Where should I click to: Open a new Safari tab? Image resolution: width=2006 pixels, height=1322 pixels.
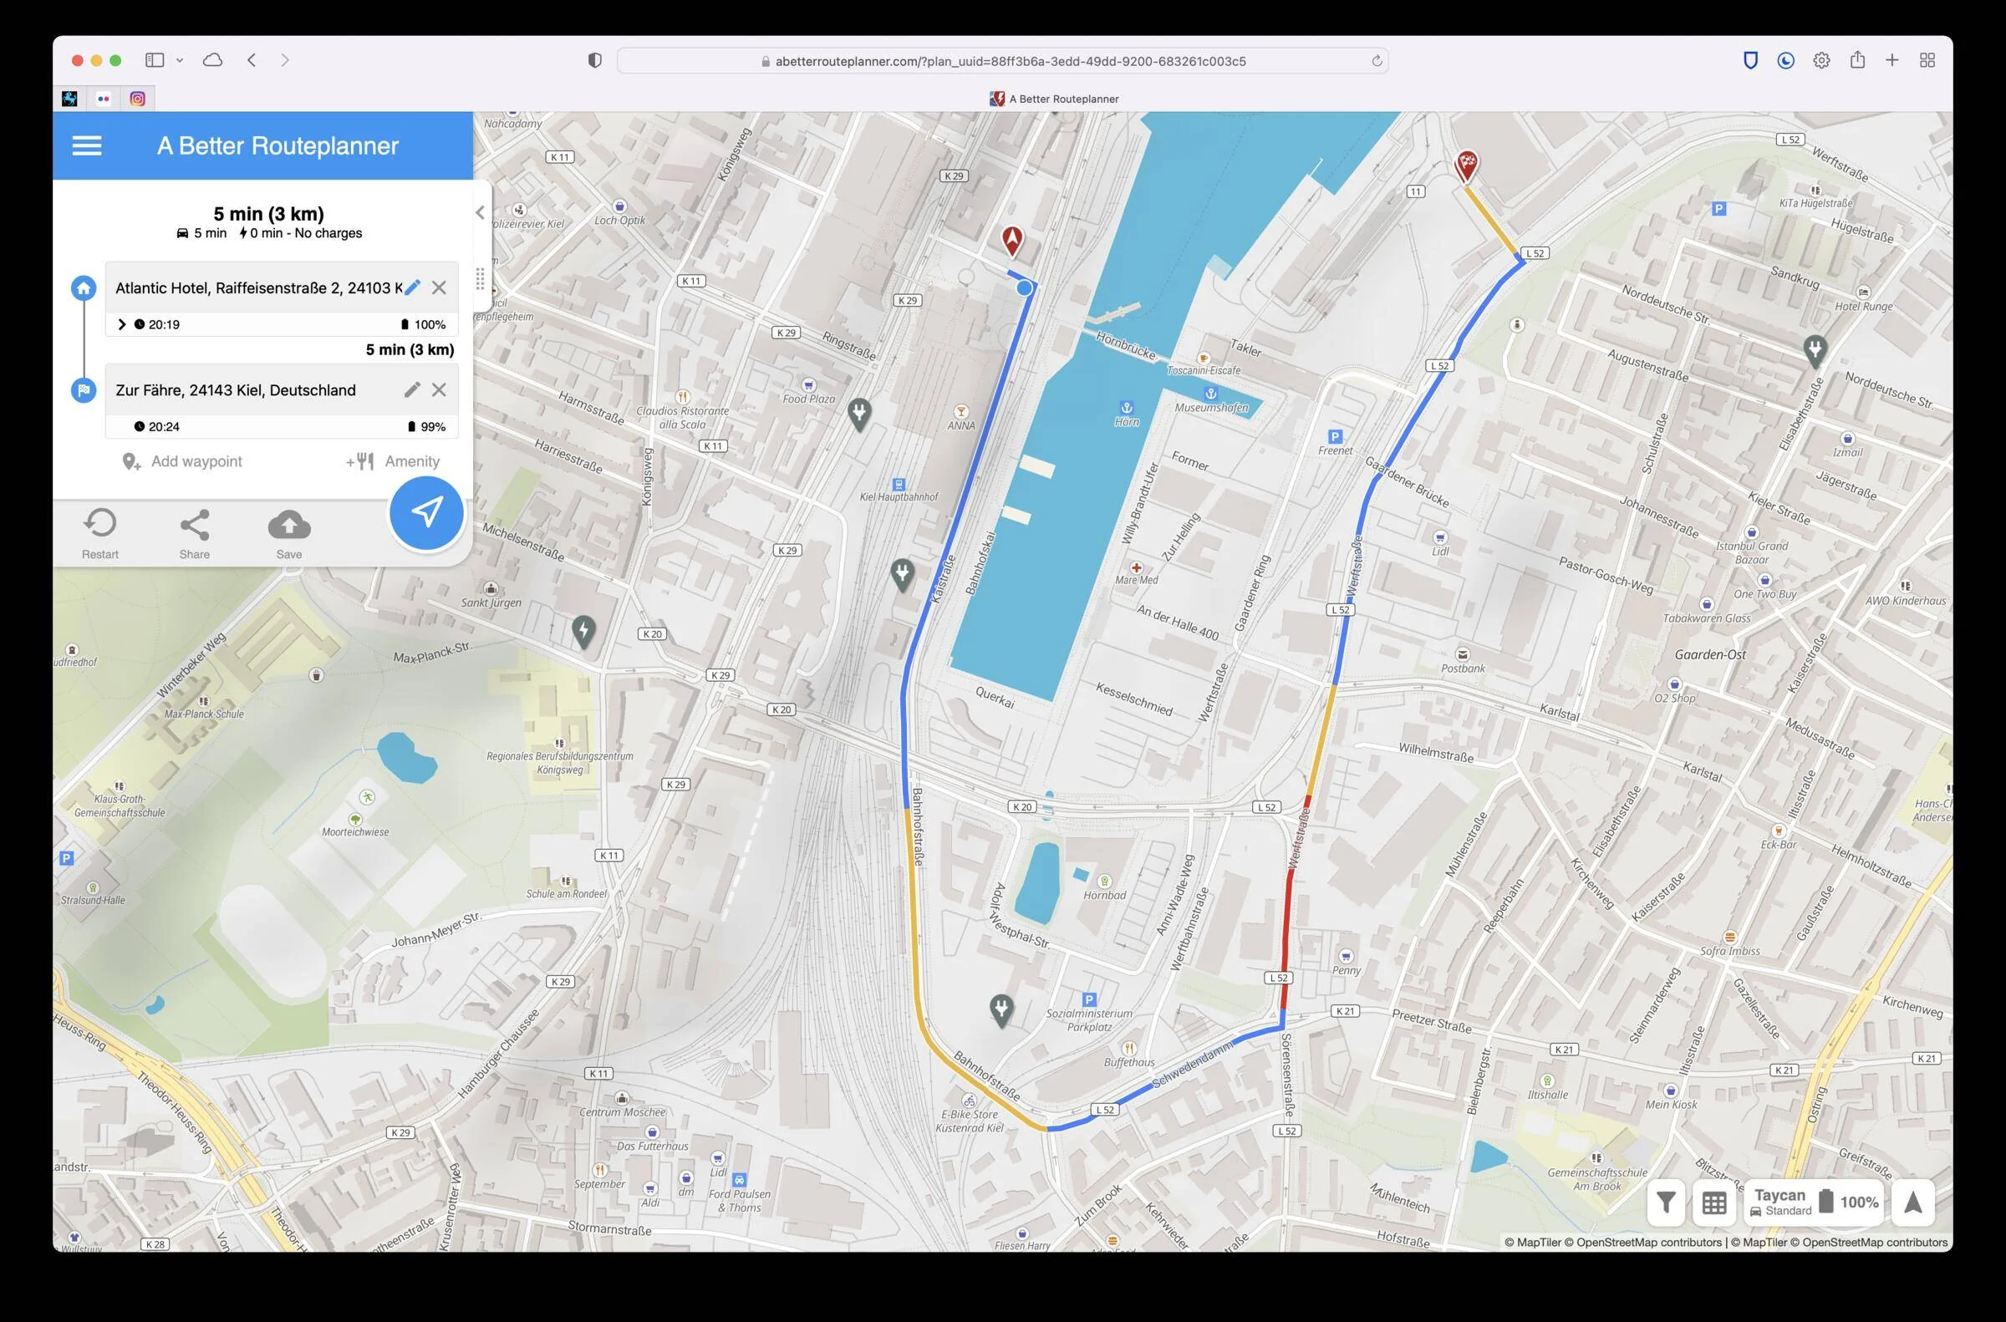[x=1892, y=60]
